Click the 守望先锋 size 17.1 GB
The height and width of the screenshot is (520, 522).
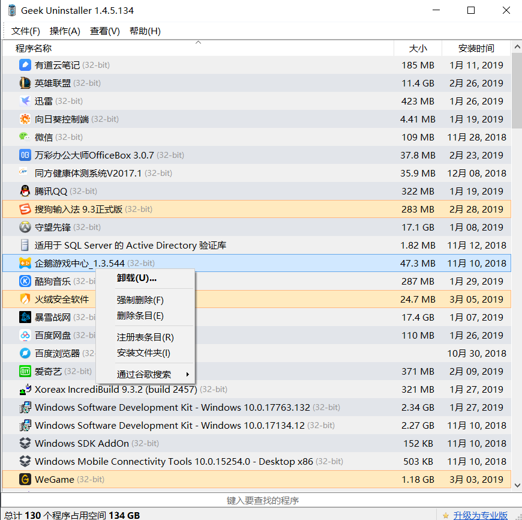pos(418,227)
